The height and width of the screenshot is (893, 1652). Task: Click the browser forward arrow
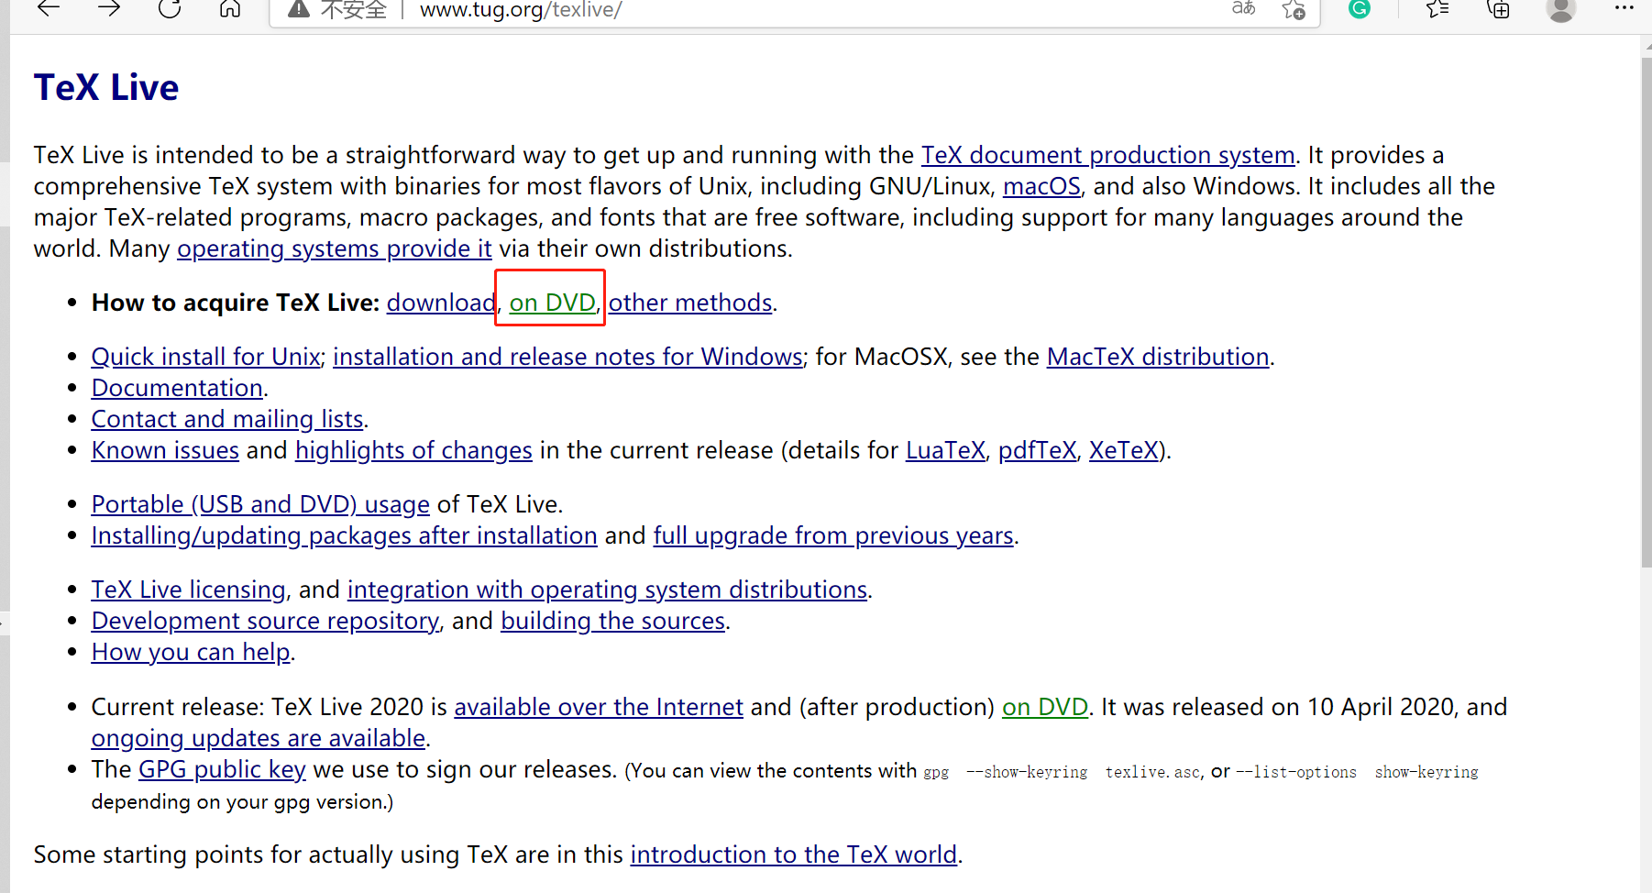coord(109,8)
